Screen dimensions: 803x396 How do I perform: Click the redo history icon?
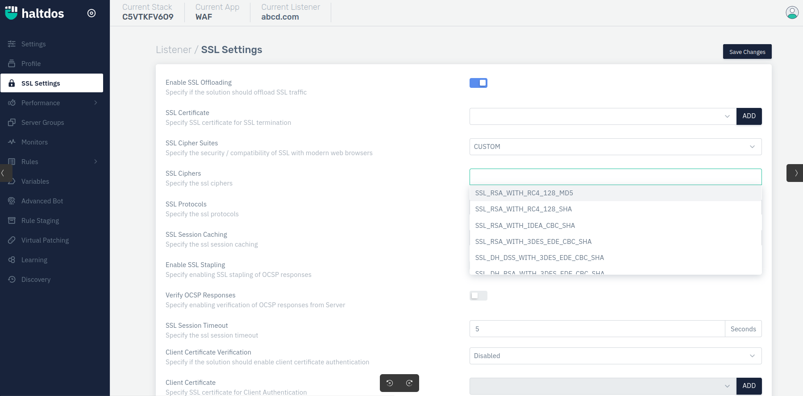(x=409, y=383)
